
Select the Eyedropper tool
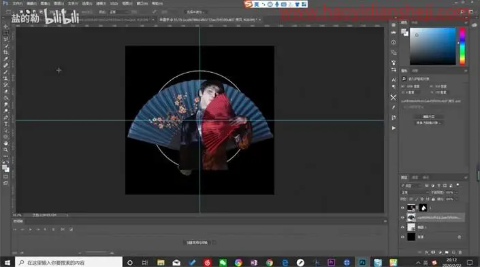click(5, 59)
